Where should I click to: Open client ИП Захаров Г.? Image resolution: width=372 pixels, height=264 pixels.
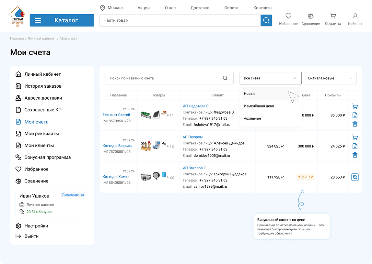[x=194, y=168]
